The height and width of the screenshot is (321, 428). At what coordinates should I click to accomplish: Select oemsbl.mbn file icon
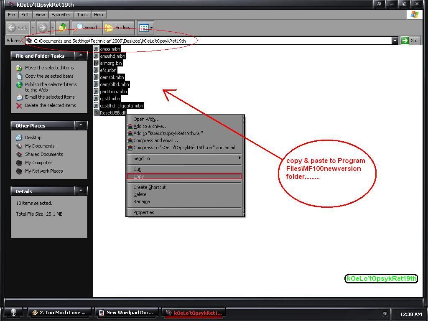point(96,77)
